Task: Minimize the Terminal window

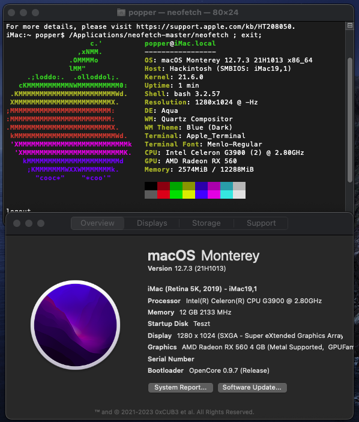Action: tap(23, 13)
